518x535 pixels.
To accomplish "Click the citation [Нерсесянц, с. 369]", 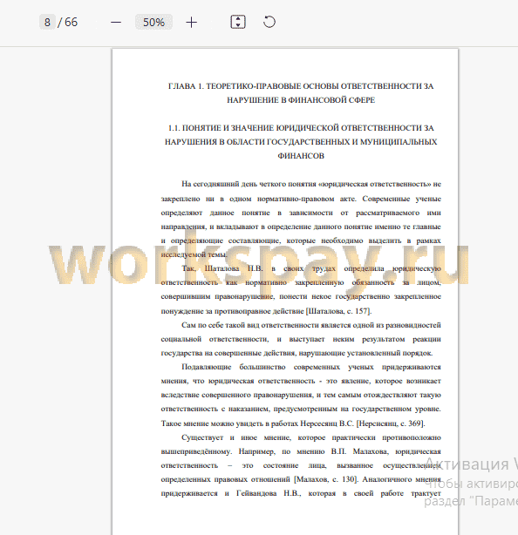I will click(x=391, y=423).
